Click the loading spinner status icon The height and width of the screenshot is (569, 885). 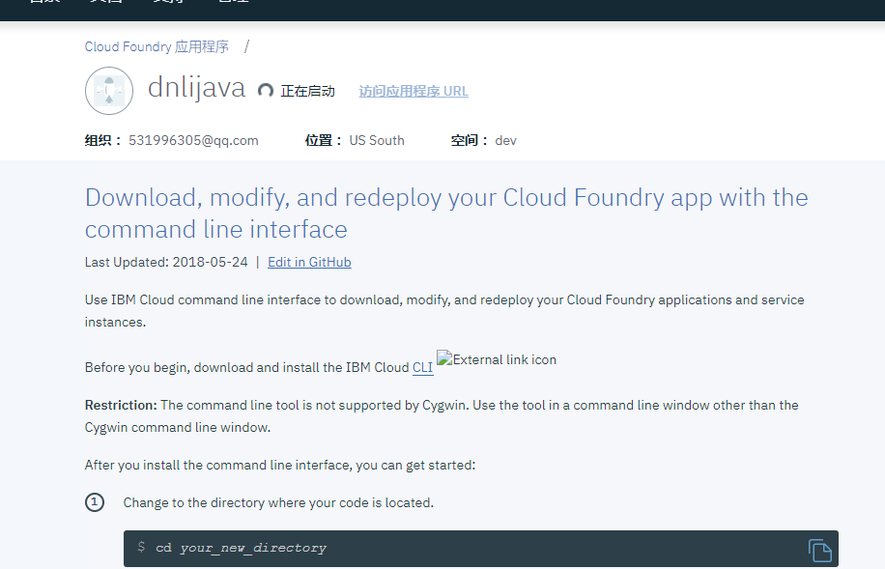tap(266, 90)
